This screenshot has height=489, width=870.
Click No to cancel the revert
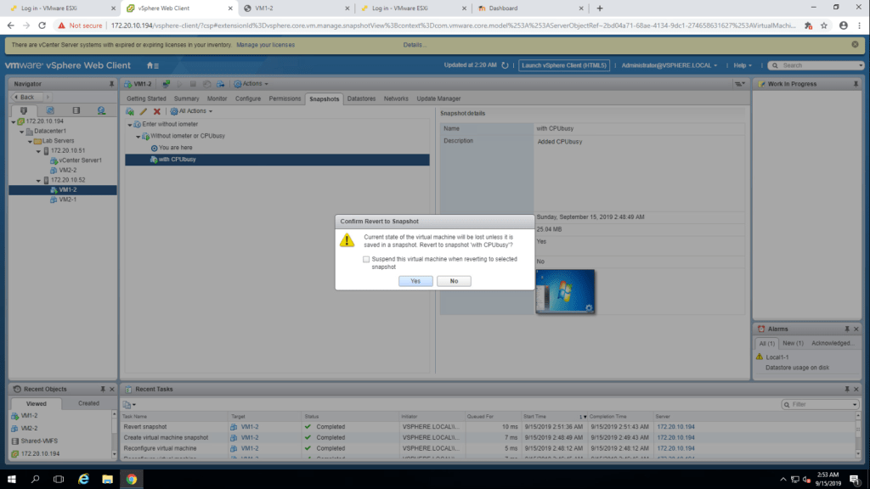pyautogui.click(x=454, y=281)
